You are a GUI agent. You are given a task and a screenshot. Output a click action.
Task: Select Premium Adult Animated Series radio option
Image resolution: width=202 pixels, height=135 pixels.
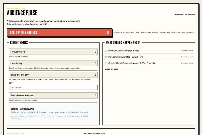106,51
